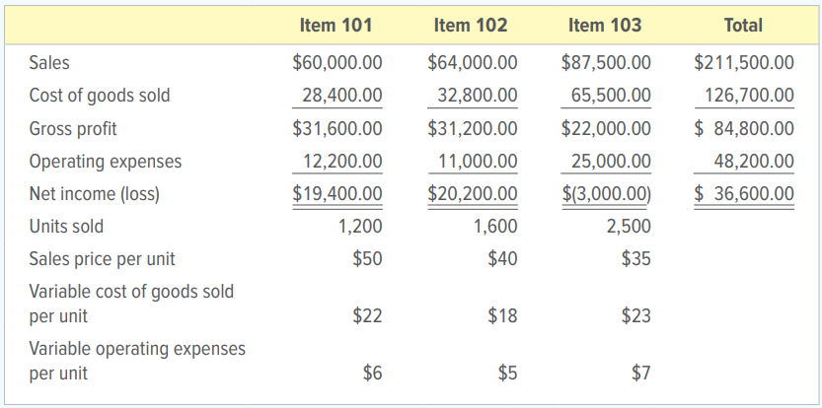Select the 126,700.00 total cost value

tap(749, 96)
